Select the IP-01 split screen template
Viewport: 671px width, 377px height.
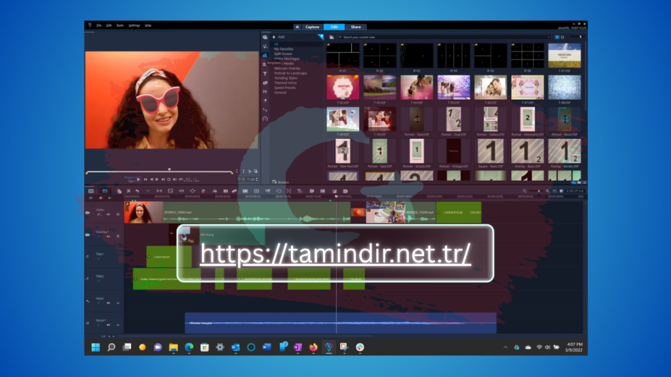point(343,55)
